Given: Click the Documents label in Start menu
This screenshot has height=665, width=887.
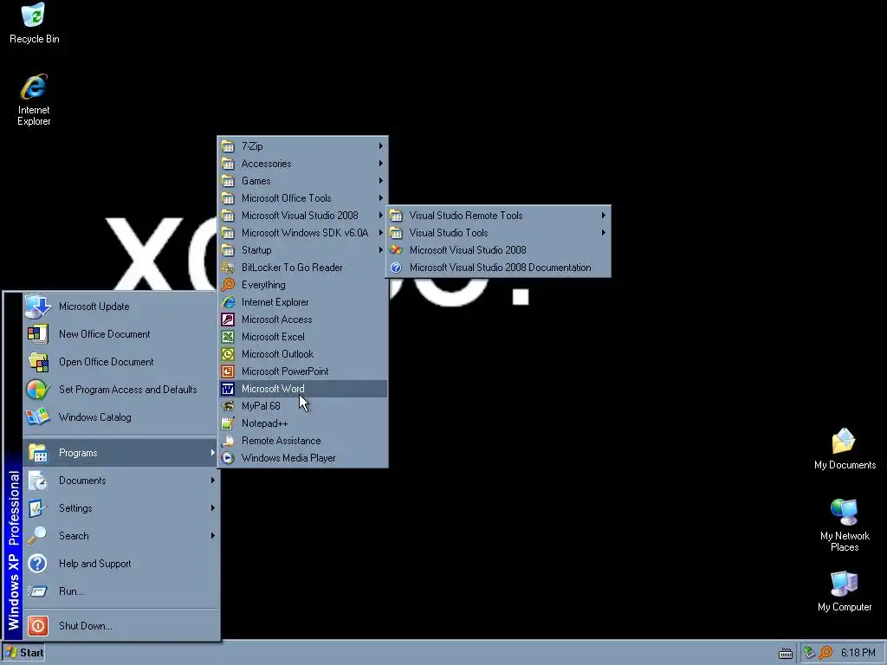Looking at the screenshot, I should pyautogui.click(x=82, y=480).
